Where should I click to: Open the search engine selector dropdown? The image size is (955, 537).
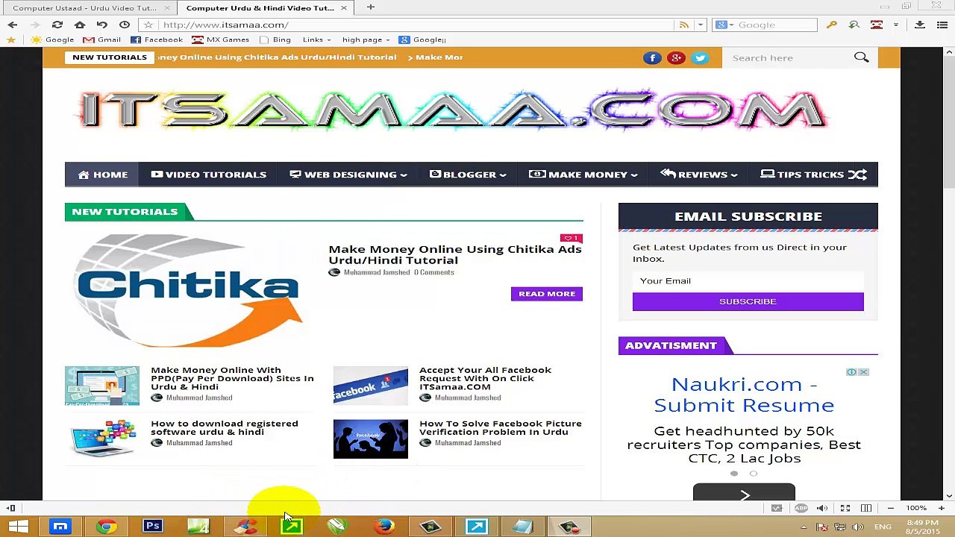point(724,25)
